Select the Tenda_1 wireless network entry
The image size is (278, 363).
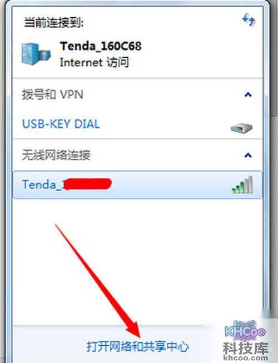coord(137,185)
